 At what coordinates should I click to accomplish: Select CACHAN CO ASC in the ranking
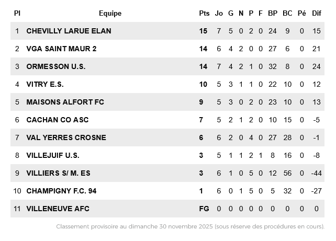point(58,120)
